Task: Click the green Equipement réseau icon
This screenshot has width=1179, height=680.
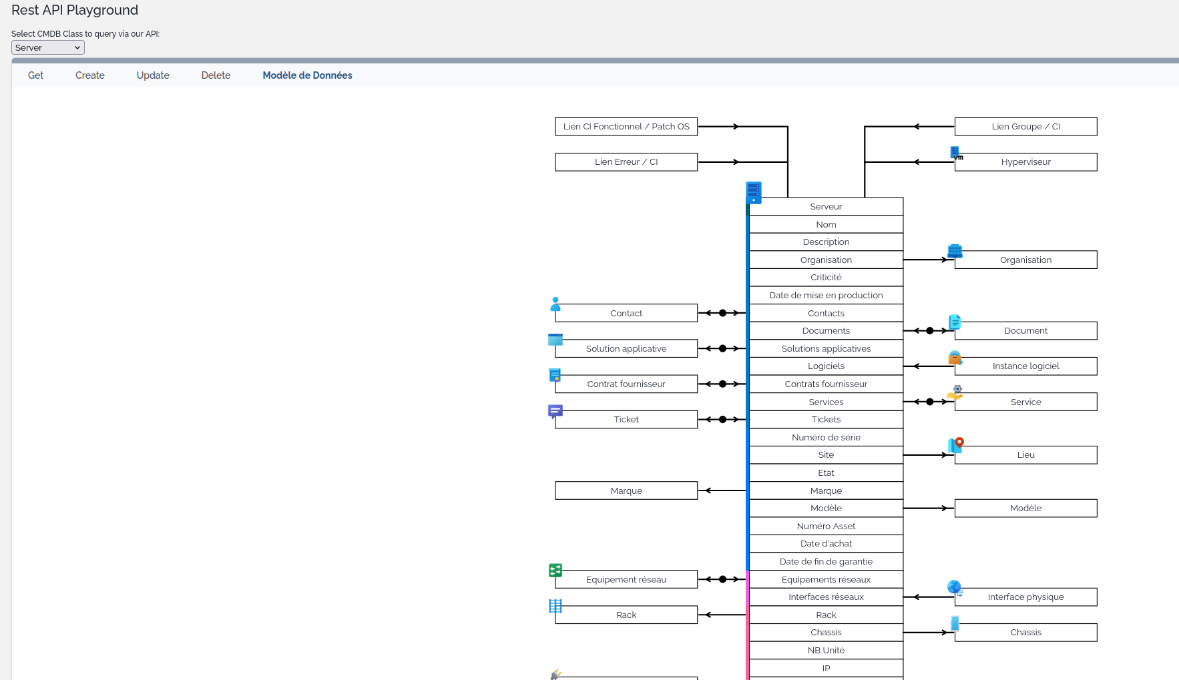Action: [555, 571]
